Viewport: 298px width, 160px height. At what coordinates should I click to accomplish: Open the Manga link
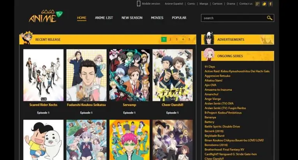click(x=204, y=3)
